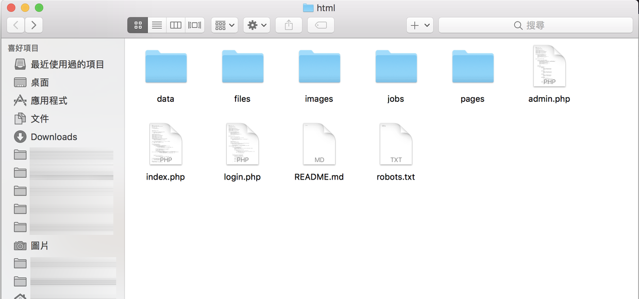Switch to list view mode
Screen dimensions: 639x299
pos(157,25)
